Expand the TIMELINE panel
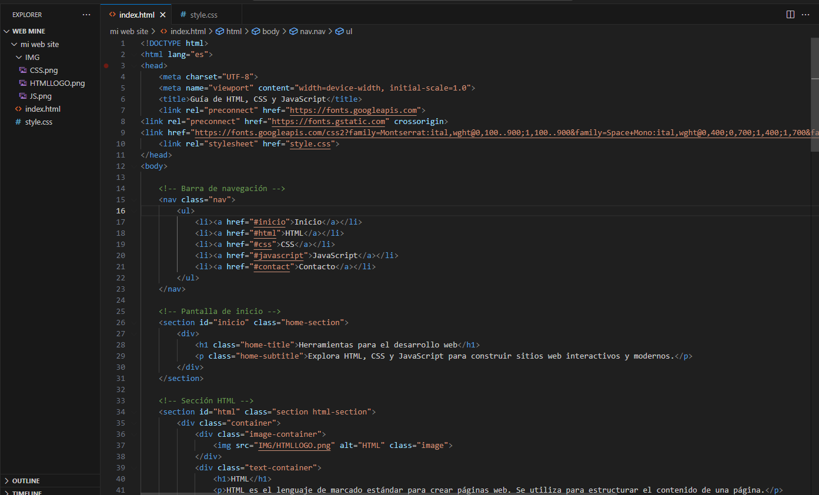This screenshot has width=819, height=495. tap(6, 493)
